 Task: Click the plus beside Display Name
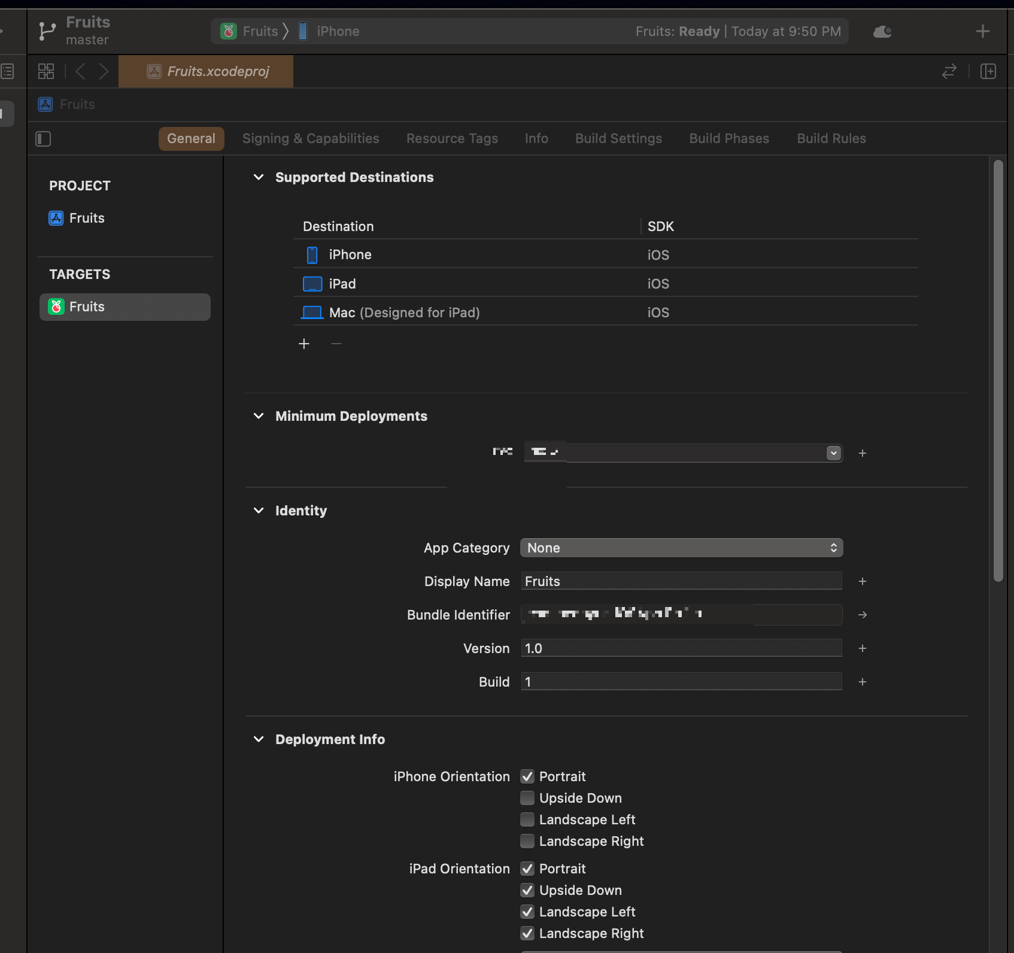[x=863, y=581]
